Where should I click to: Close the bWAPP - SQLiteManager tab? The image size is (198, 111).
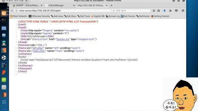click(41, 6)
